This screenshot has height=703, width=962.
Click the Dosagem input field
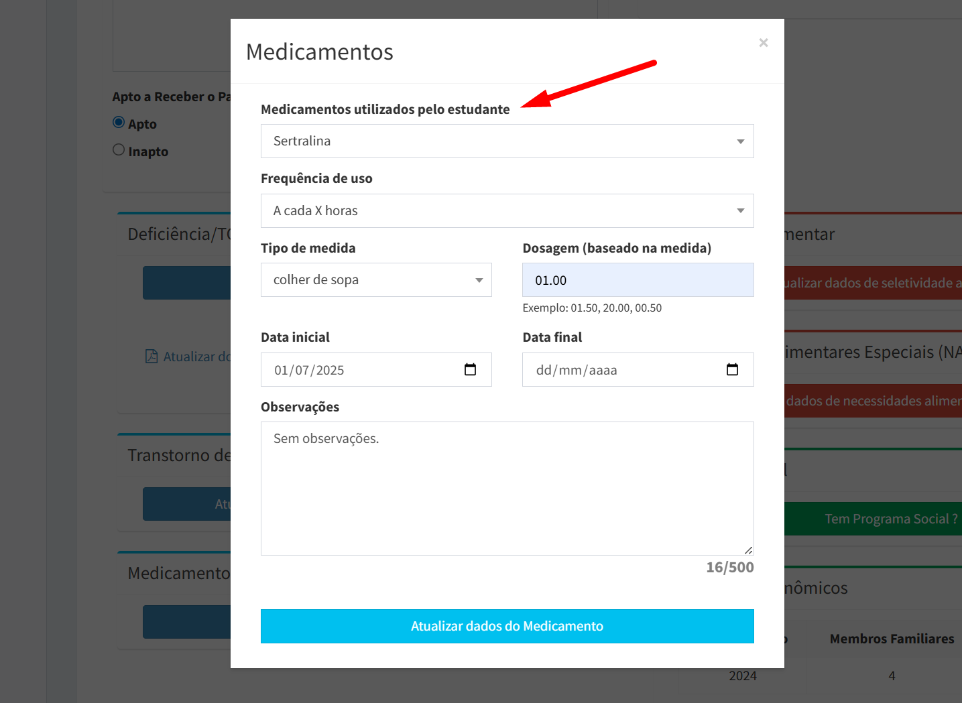[x=638, y=280]
